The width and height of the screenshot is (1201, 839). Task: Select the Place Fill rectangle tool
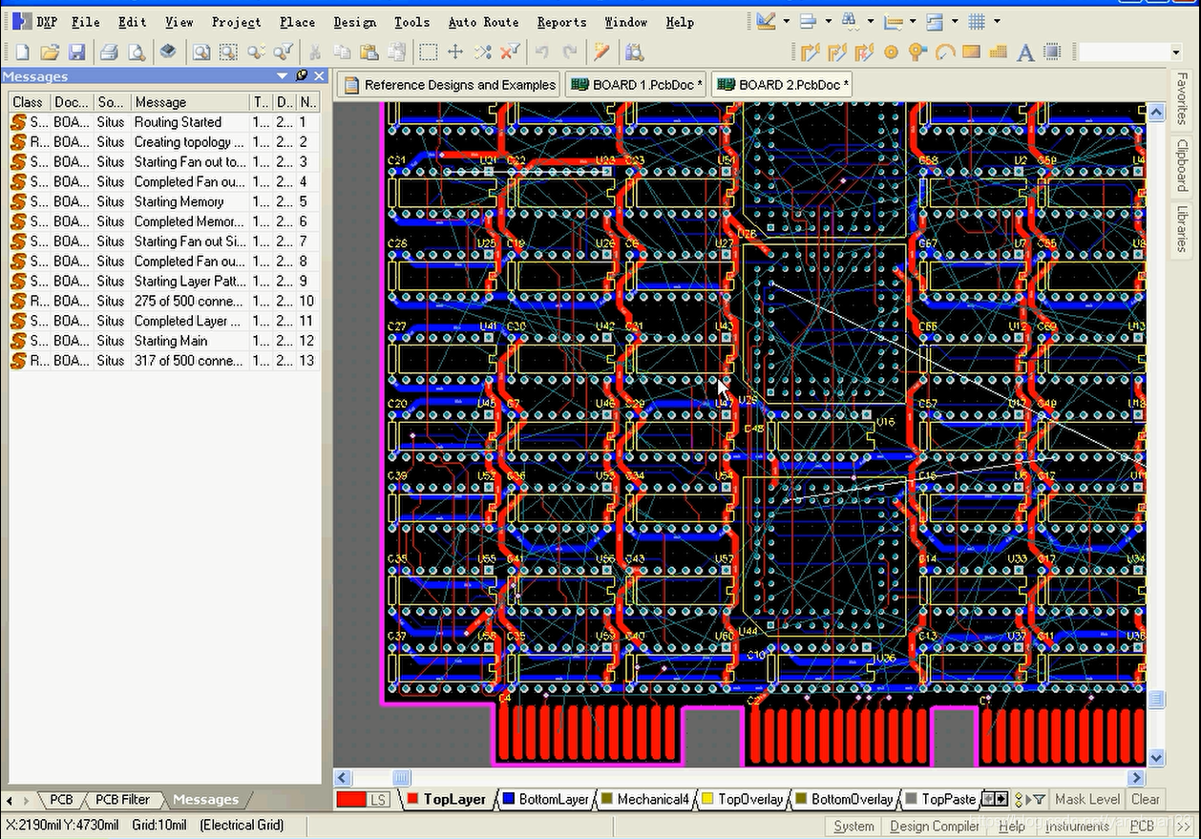click(972, 52)
